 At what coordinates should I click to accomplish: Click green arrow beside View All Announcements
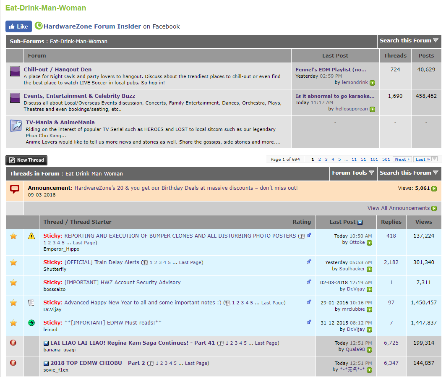click(434, 209)
